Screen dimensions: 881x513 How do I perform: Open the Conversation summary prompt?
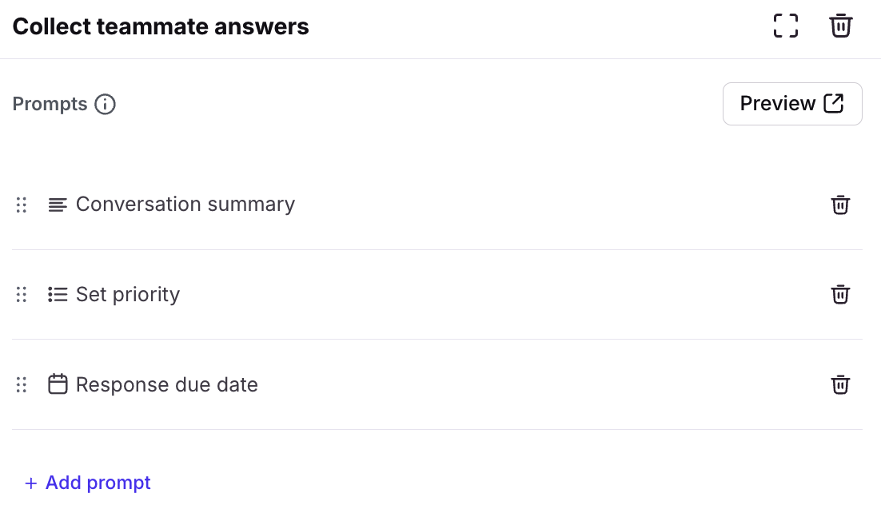click(185, 205)
